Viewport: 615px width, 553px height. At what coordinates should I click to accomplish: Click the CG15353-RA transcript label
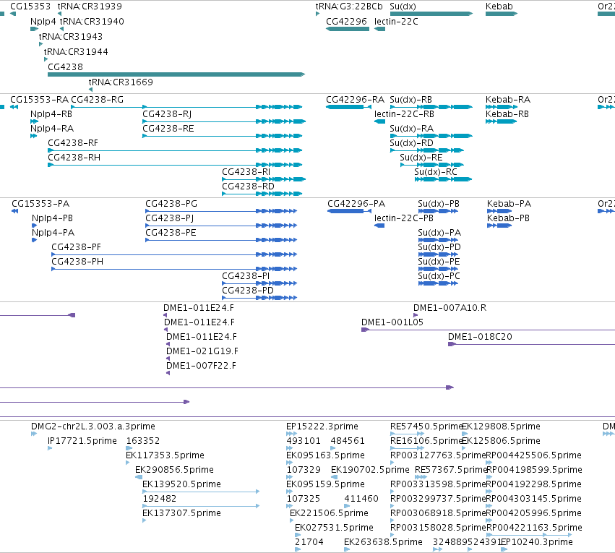(39, 100)
